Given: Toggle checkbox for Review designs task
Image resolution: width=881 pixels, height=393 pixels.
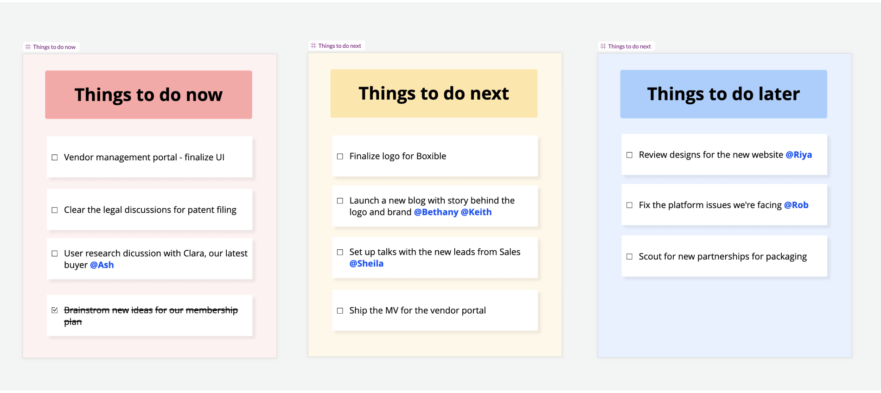Looking at the screenshot, I should (629, 155).
